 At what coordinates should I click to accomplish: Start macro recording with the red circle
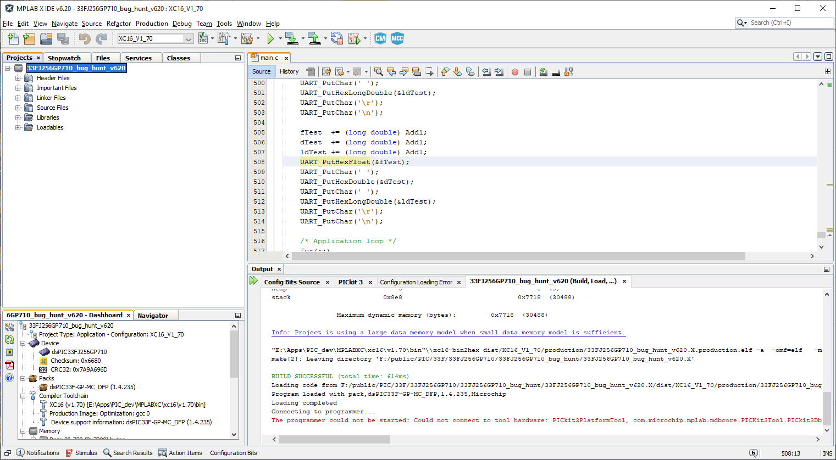click(515, 72)
